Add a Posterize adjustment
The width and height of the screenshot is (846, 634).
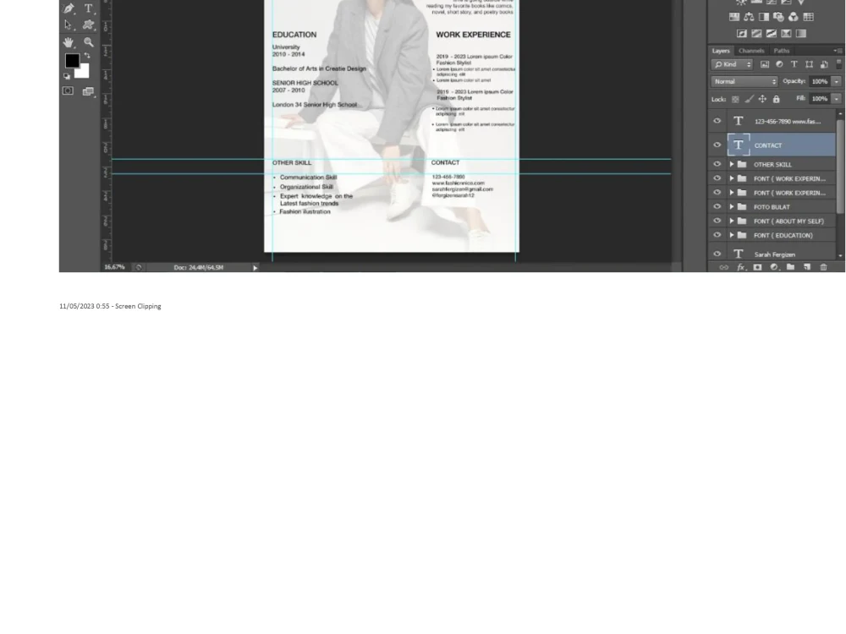click(756, 34)
